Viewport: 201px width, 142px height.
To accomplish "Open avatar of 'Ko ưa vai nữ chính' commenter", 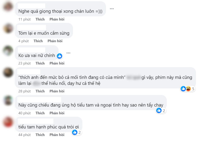I will [x=8, y=51].
